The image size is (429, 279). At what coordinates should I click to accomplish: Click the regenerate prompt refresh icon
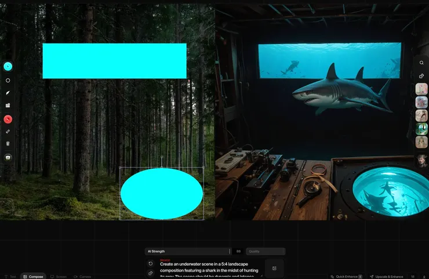[151, 263]
